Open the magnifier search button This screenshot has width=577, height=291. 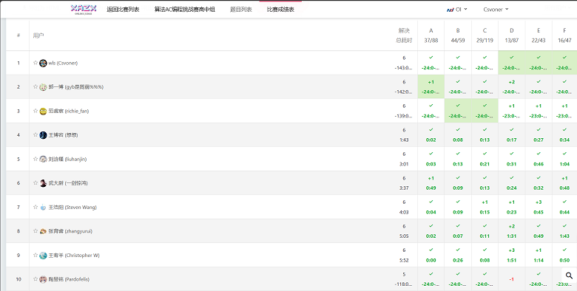(569, 275)
